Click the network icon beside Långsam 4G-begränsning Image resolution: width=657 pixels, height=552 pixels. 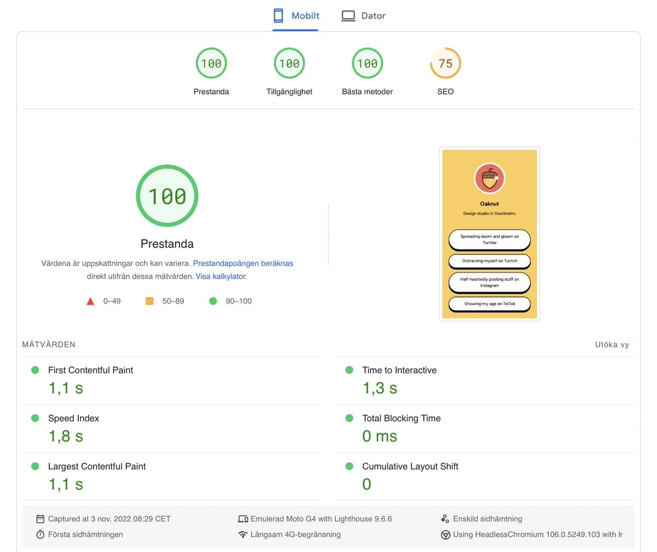tap(243, 534)
